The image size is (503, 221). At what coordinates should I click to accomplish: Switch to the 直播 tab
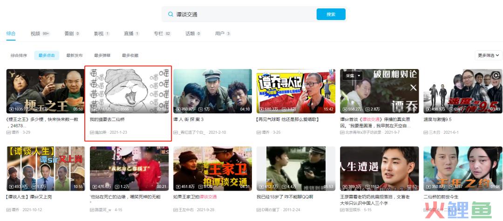[131, 34]
